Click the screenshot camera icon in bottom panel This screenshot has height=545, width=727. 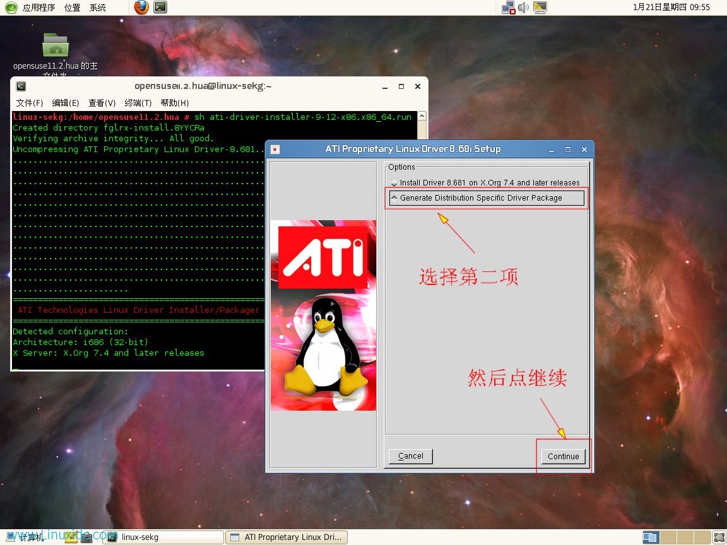click(86, 537)
